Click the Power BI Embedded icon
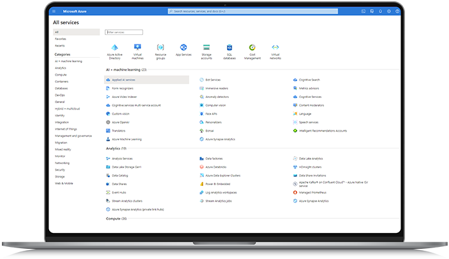449x259 pixels. click(x=202, y=184)
